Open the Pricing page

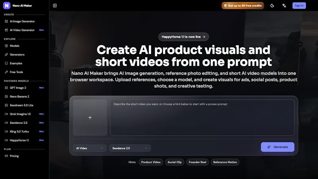24,156
